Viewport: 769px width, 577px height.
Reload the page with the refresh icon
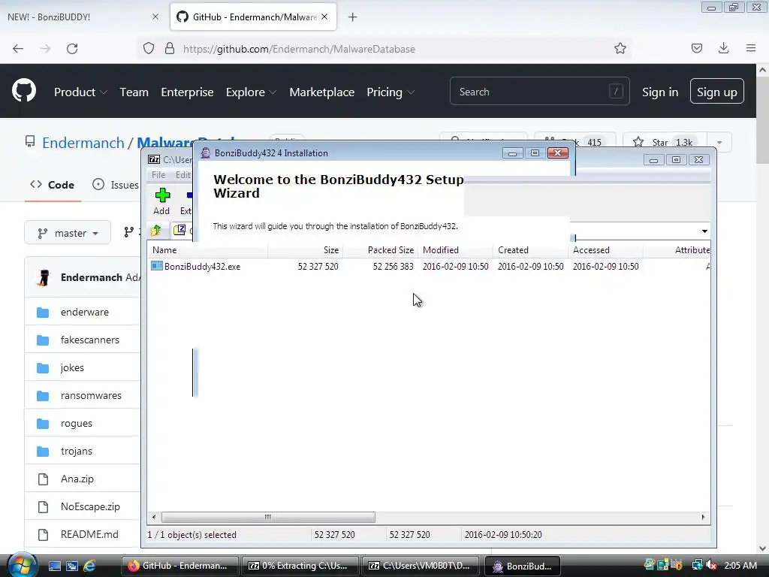click(x=72, y=49)
